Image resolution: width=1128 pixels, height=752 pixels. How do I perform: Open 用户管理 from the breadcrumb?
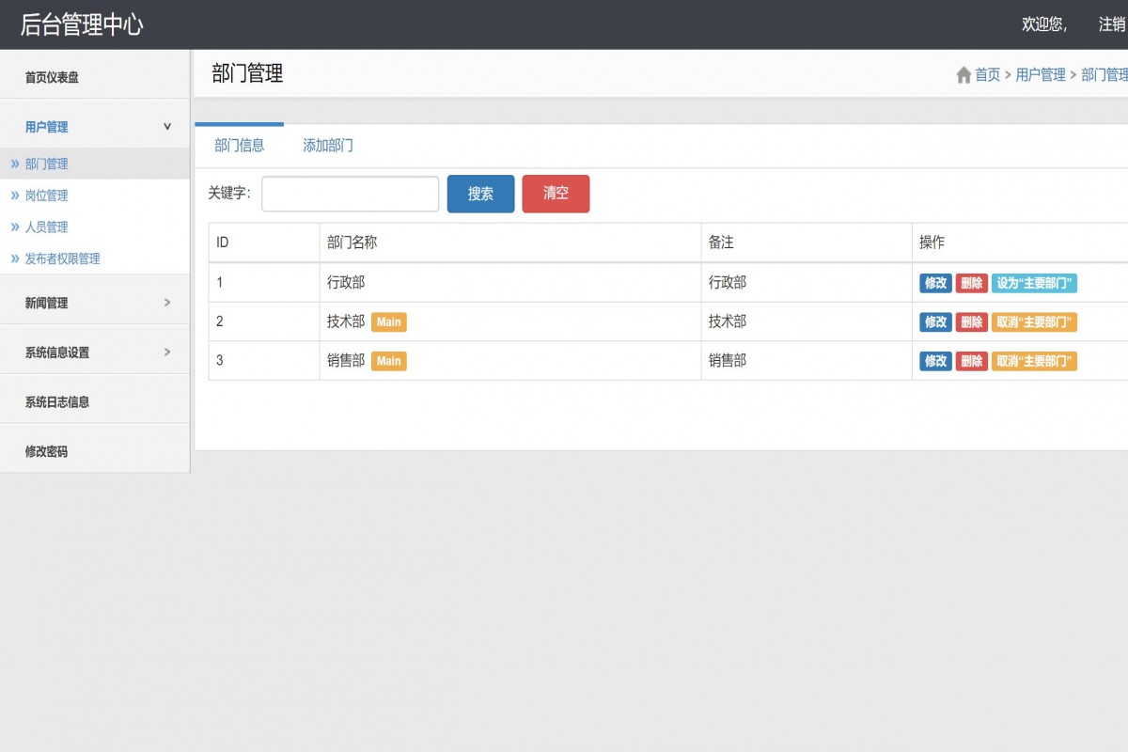(x=1041, y=75)
